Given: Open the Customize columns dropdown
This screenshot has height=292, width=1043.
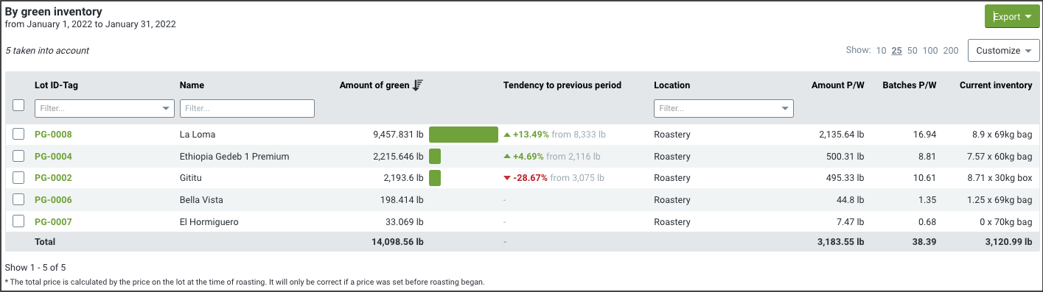Looking at the screenshot, I should pyautogui.click(x=1003, y=51).
